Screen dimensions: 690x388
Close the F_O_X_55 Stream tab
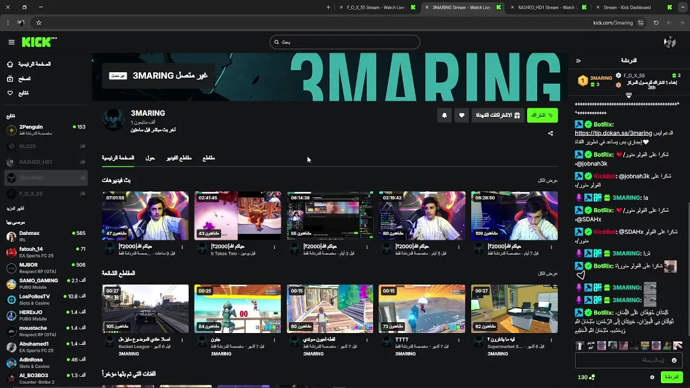[341, 8]
